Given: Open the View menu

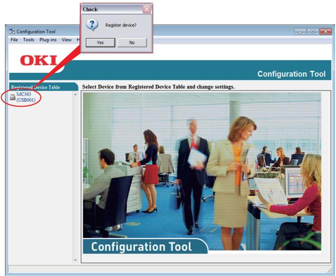Looking at the screenshot, I should click(x=66, y=40).
